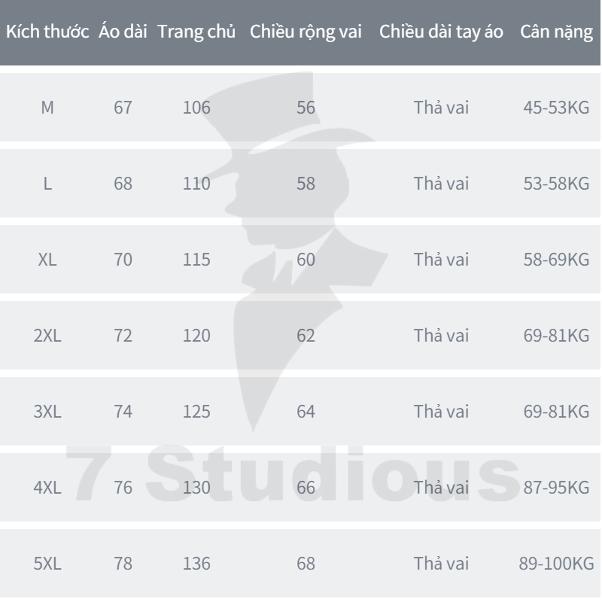Click the 58-69KG weight value
602x602 pixels.
click(x=556, y=260)
